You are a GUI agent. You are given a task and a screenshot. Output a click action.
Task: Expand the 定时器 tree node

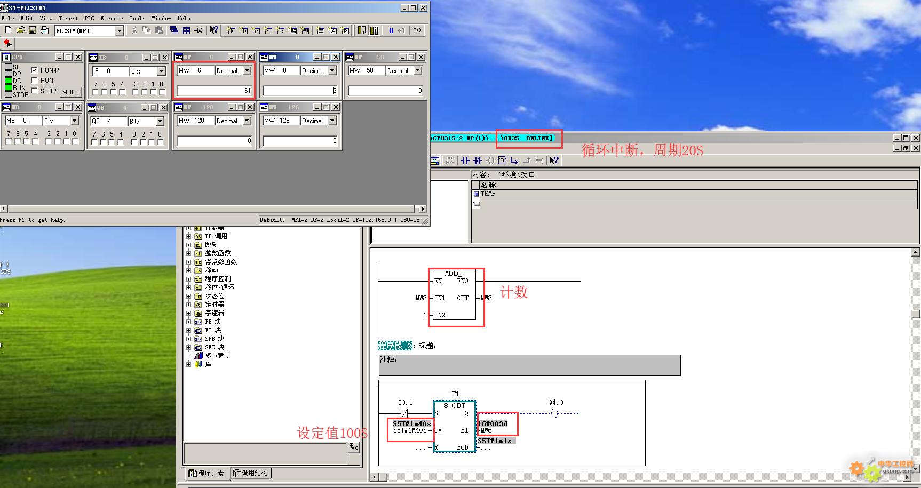tap(188, 305)
